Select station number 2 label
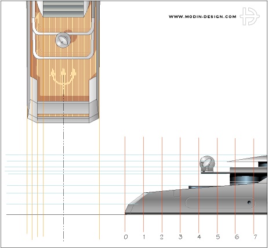This screenshot has width=268, height=248. pyautogui.click(x=162, y=237)
